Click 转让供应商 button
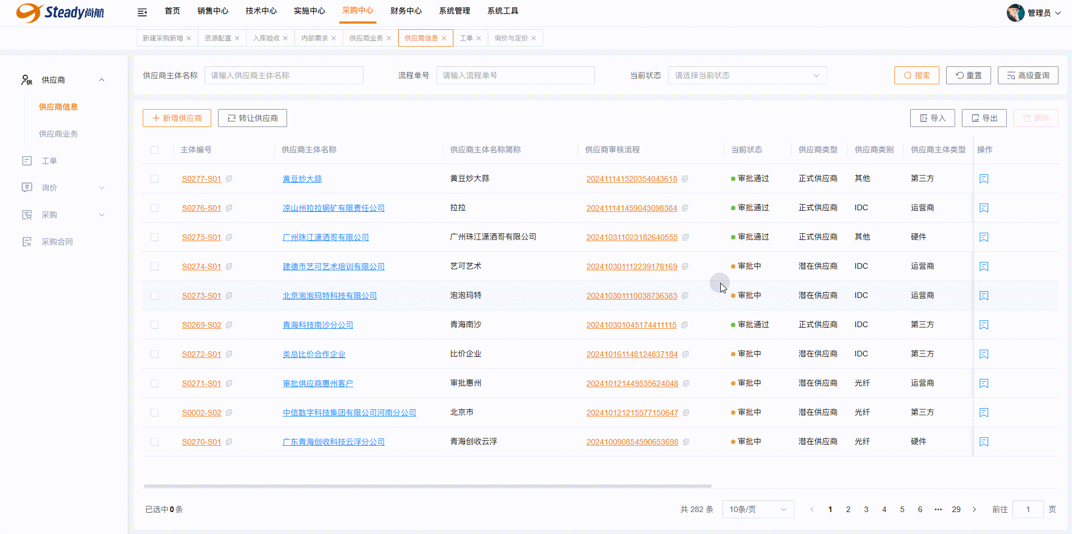 tap(252, 118)
